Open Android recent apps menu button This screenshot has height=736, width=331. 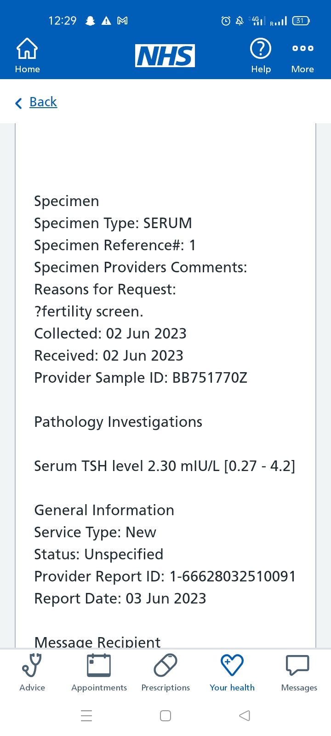(86, 716)
